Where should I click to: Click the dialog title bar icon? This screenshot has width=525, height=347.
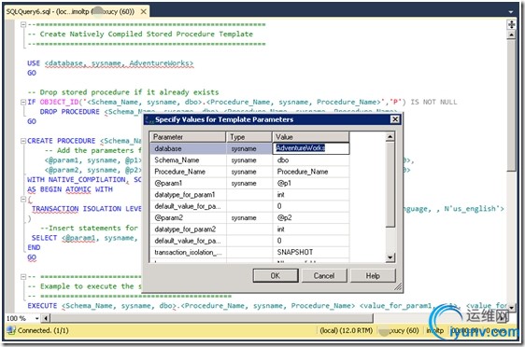(x=149, y=119)
